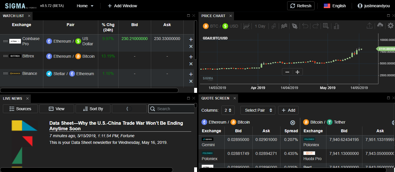Click the justmeandyou user account icon

pos(360,6)
